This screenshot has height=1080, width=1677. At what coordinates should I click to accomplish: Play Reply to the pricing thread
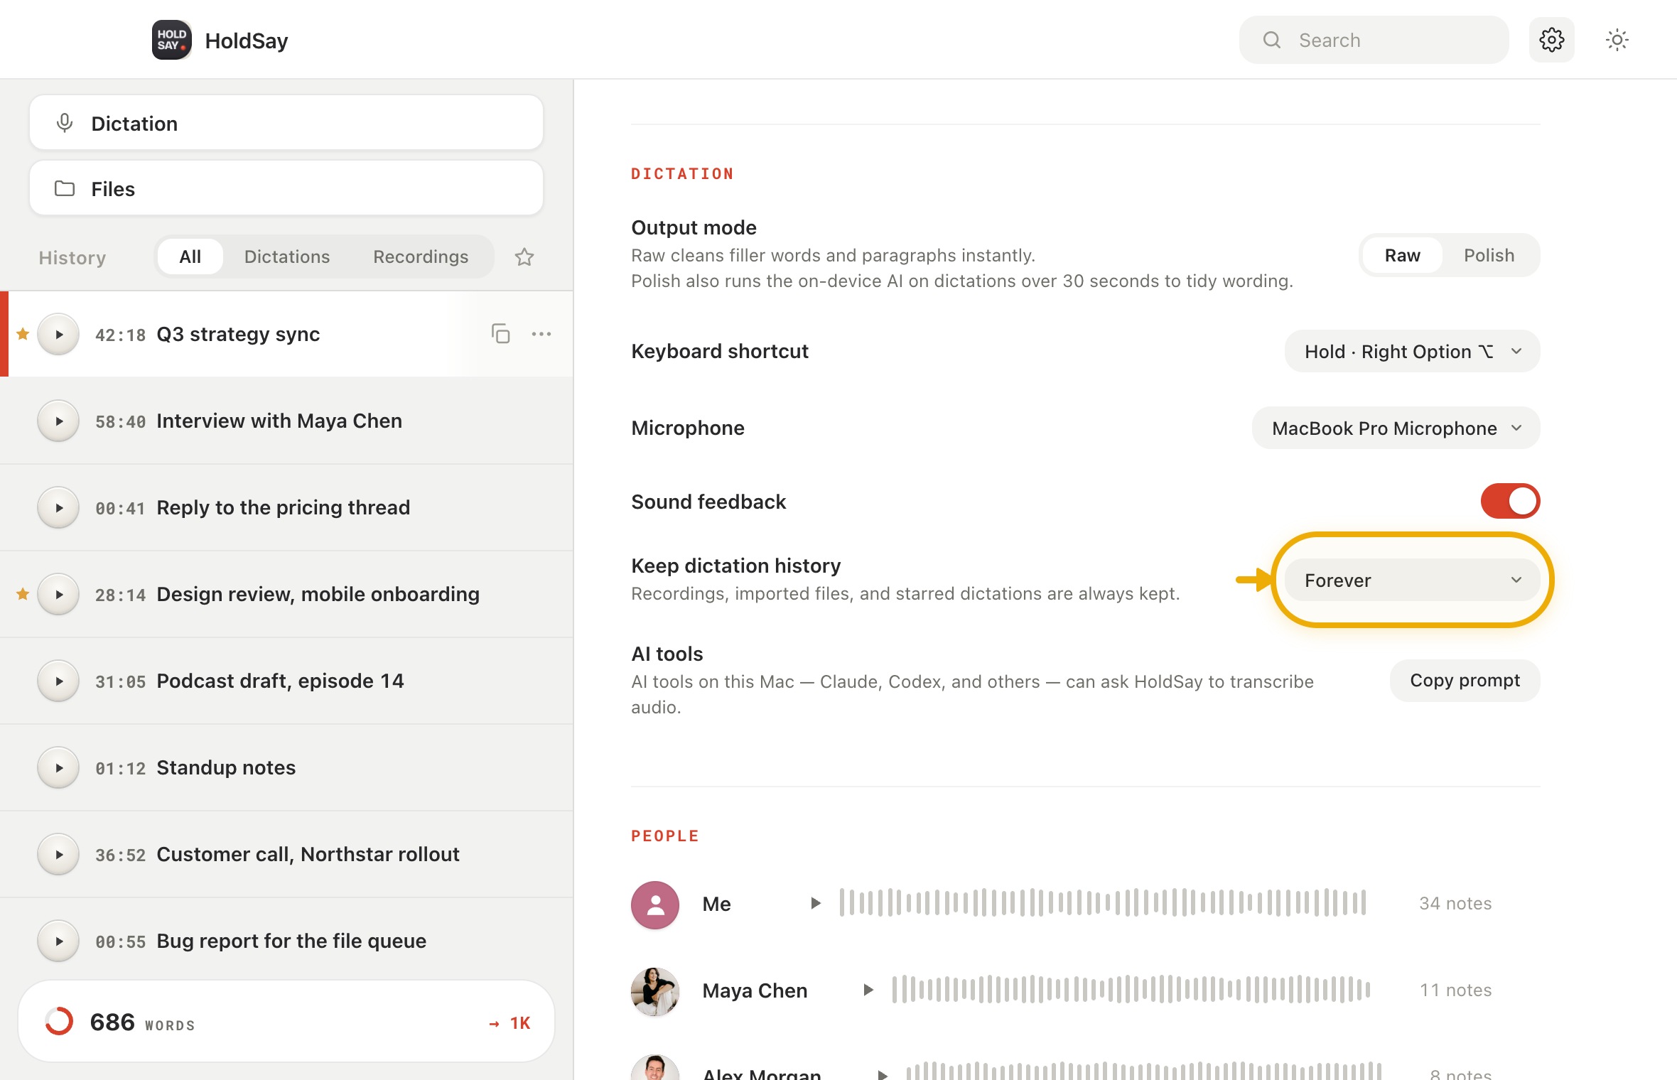pyautogui.click(x=58, y=507)
